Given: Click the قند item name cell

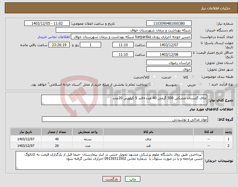Looking at the screenshot, I should [x=148, y=146].
